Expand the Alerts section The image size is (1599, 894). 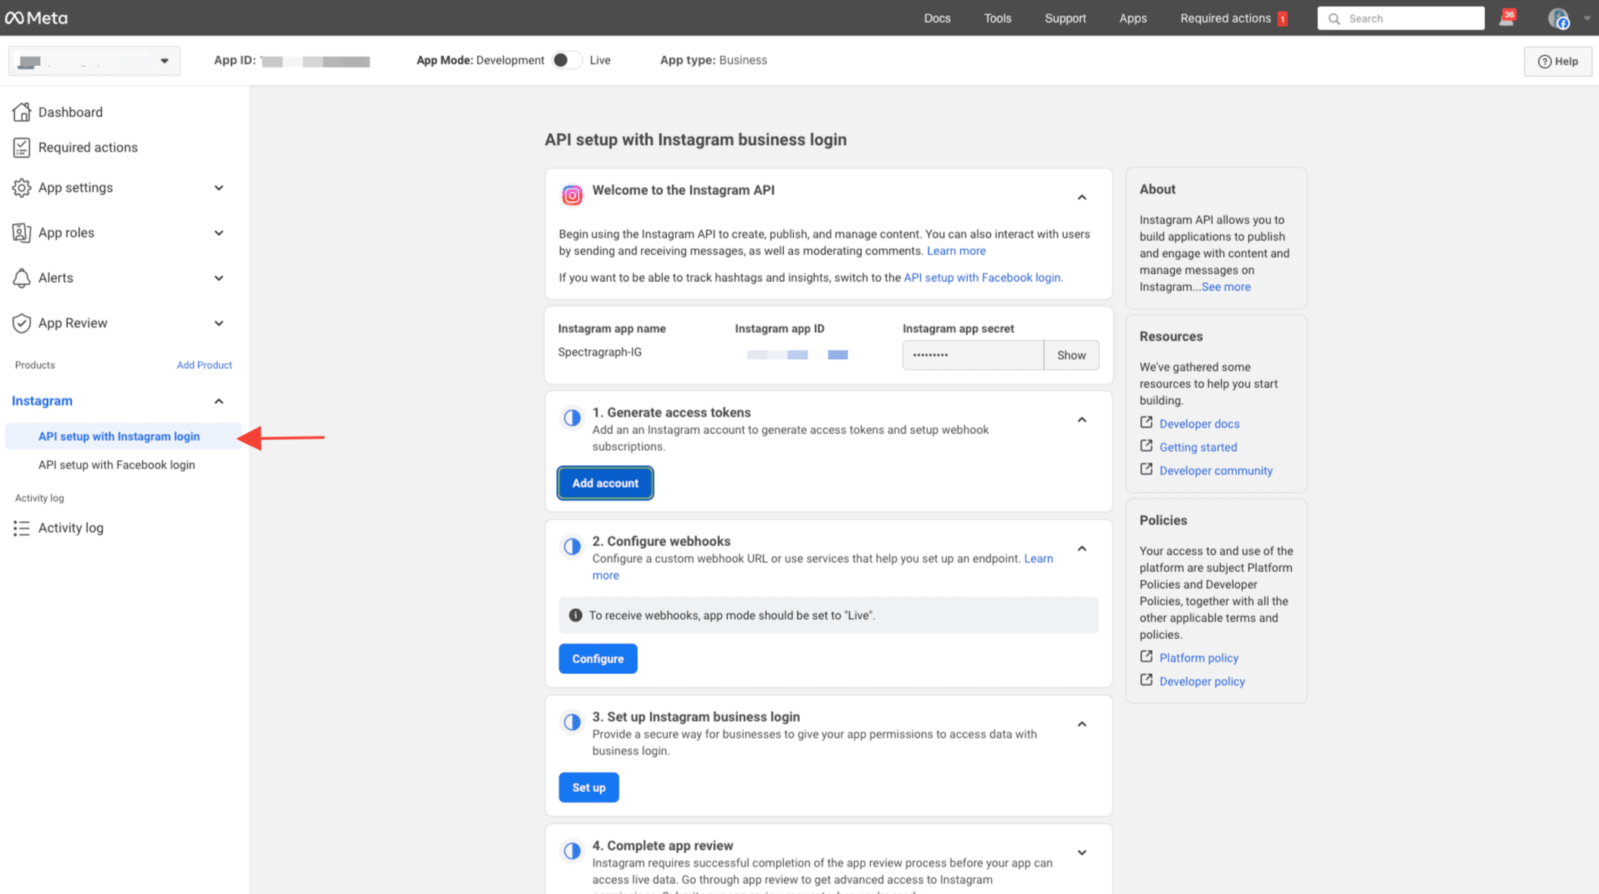point(218,278)
